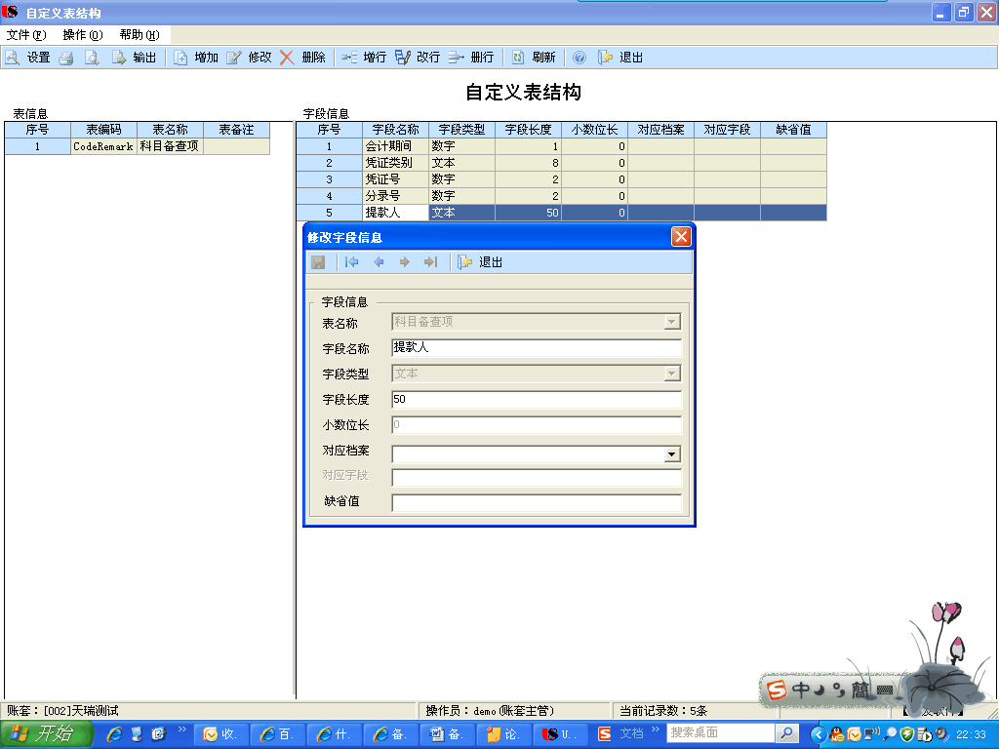Click the Windows 开始 start button

click(47, 733)
